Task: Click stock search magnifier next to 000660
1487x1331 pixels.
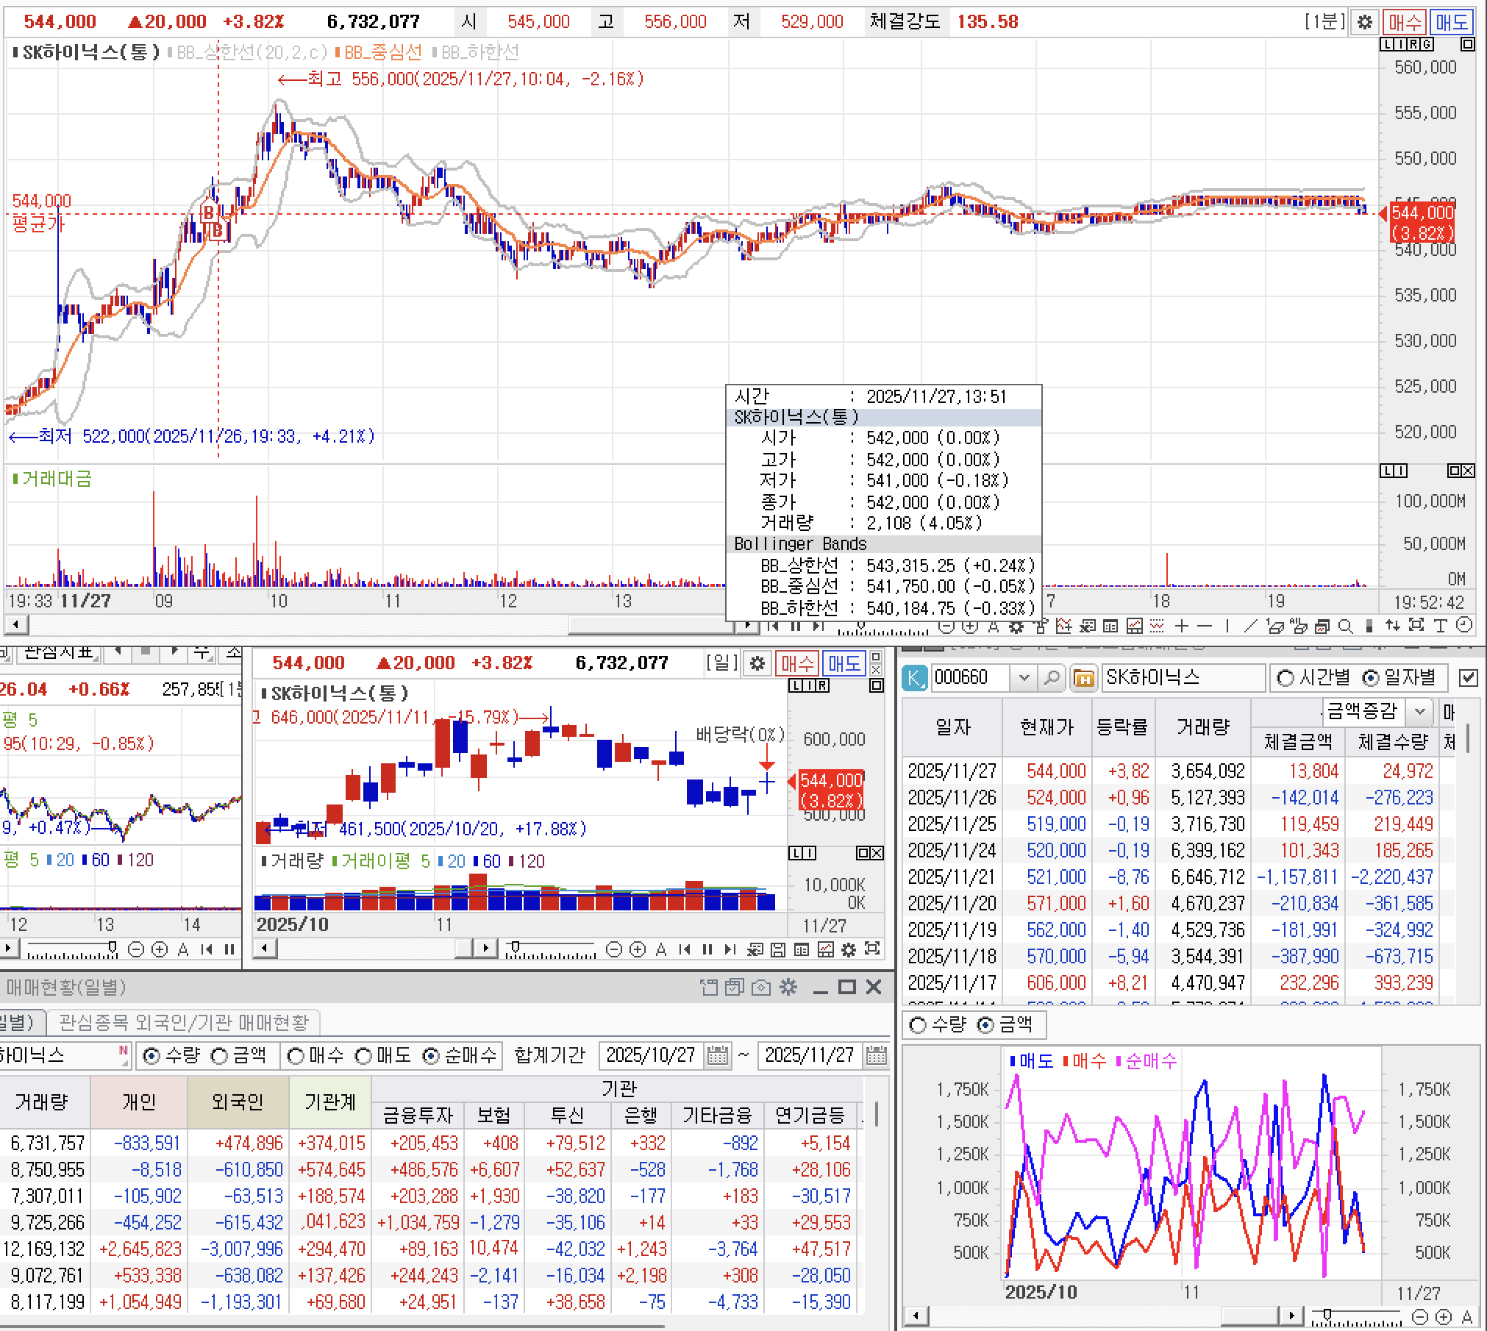Action: coord(1052,678)
